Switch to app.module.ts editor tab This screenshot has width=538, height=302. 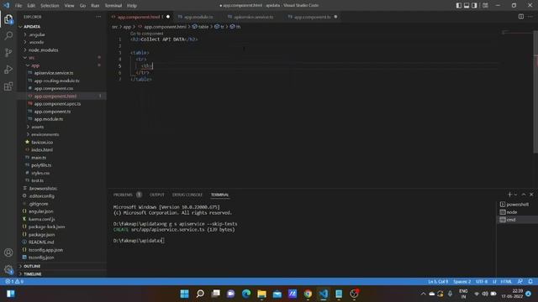(198, 17)
